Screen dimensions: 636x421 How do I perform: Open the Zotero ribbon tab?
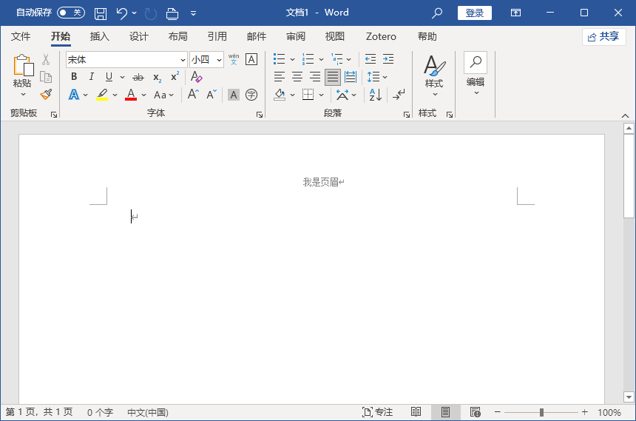[x=381, y=36]
